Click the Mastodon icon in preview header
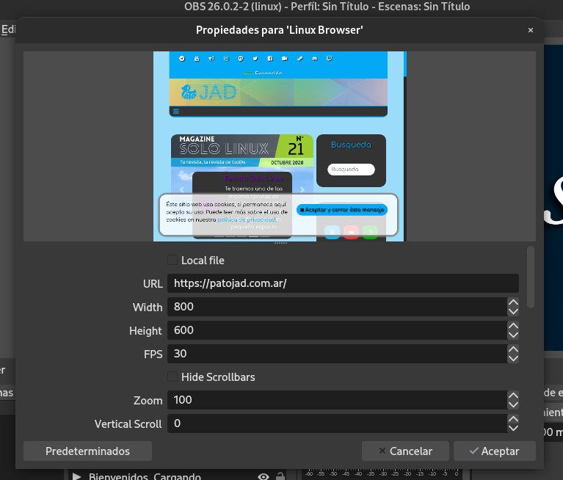 point(241,59)
